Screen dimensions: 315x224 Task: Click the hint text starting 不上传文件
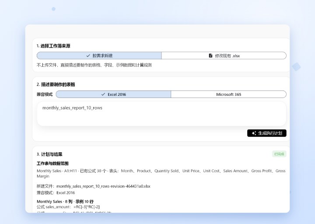(x=94, y=65)
